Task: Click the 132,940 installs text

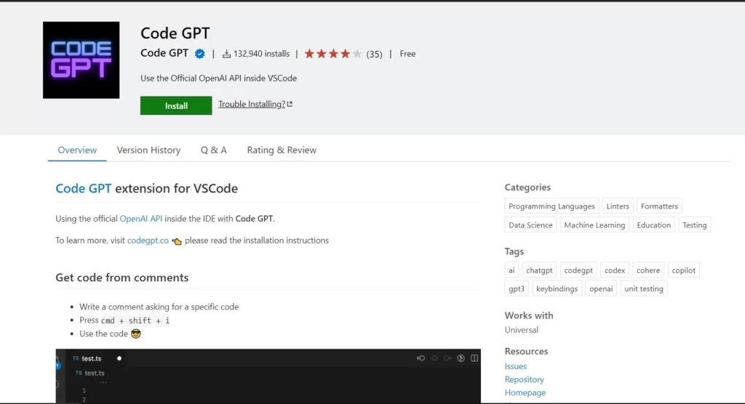Action: (x=261, y=54)
